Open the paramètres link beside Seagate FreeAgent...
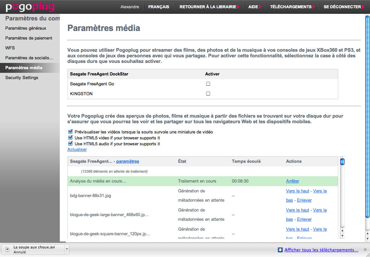370x257 pixels. pos(128,161)
